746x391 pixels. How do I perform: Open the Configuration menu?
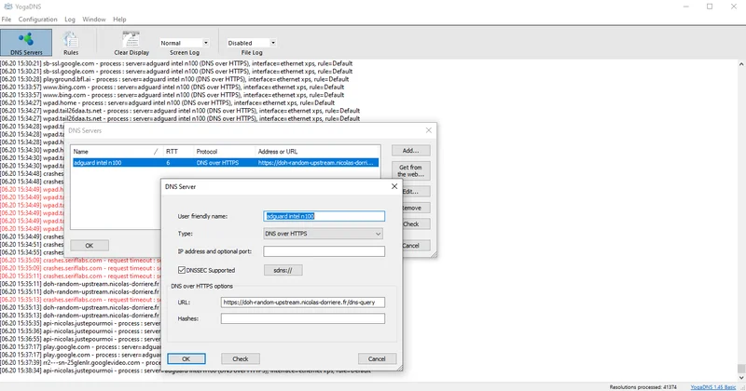(x=37, y=19)
